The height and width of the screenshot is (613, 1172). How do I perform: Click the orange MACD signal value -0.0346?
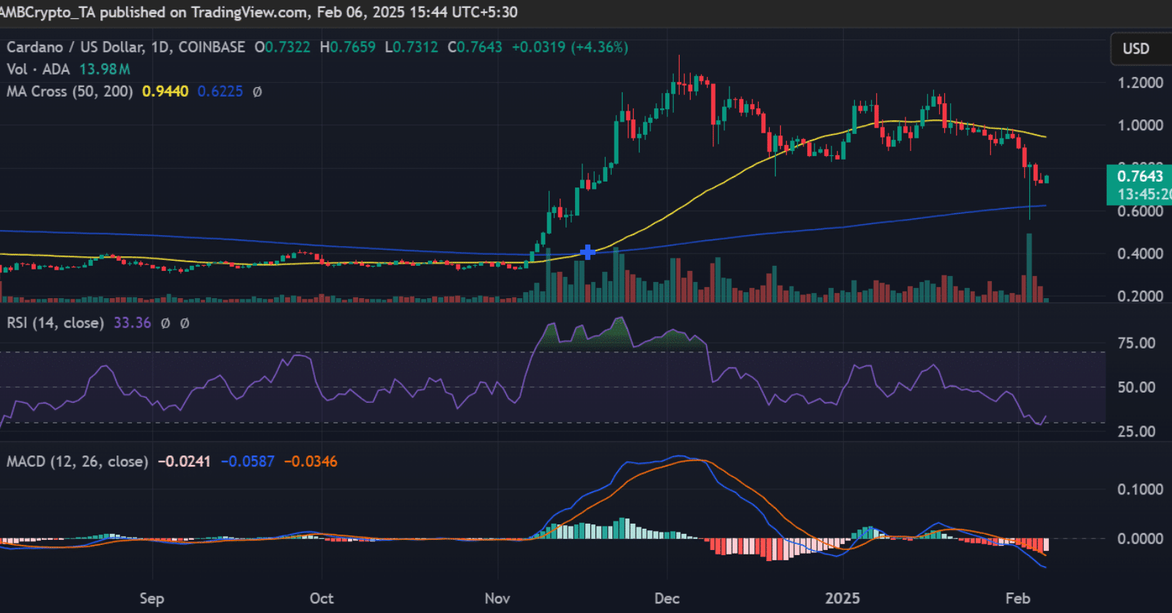(x=311, y=461)
